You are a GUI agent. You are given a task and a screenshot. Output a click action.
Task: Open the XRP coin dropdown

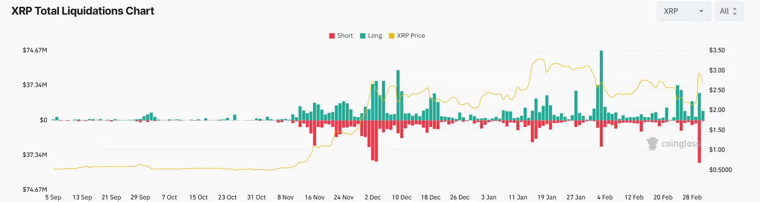[x=683, y=11]
